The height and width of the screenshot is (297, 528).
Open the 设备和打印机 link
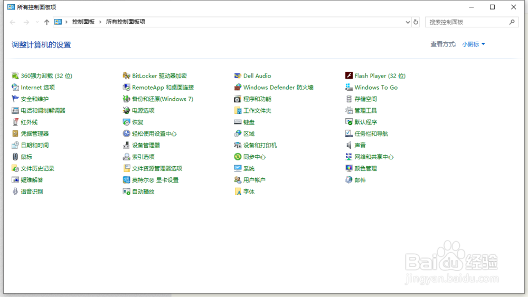pyautogui.click(x=260, y=145)
